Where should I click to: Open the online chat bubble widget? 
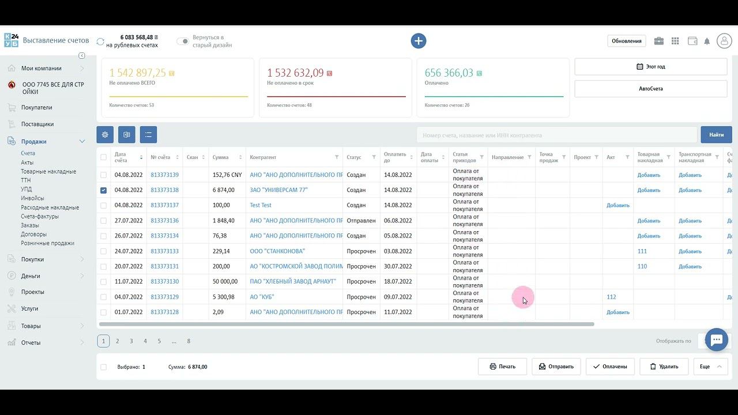click(x=717, y=339)
